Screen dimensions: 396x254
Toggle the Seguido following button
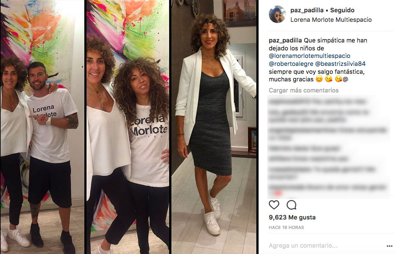(x=342, y=10)
